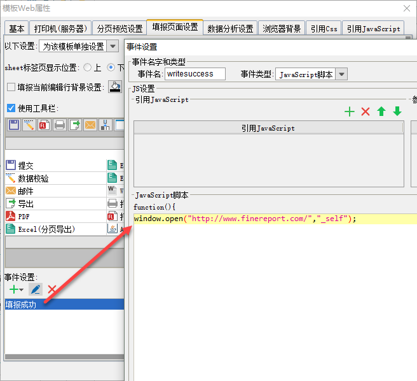Viewport: 417px width, 381px height.
Task: Click the orange envelope toolbar icon
Action: 90,125
